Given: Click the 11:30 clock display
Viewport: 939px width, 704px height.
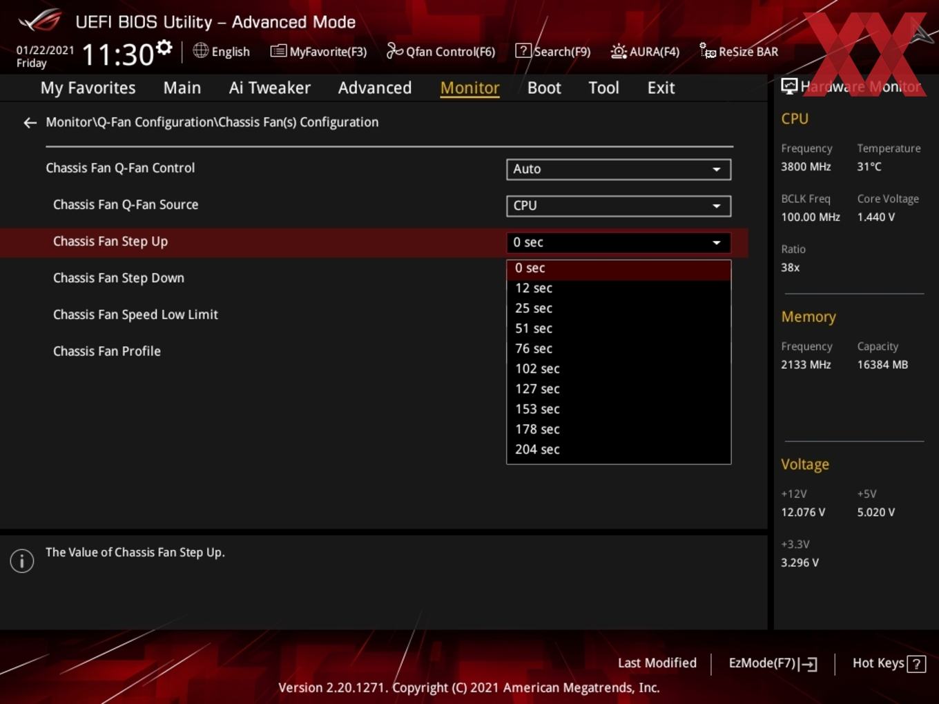Looking at the screenshot, I should 117,55.
